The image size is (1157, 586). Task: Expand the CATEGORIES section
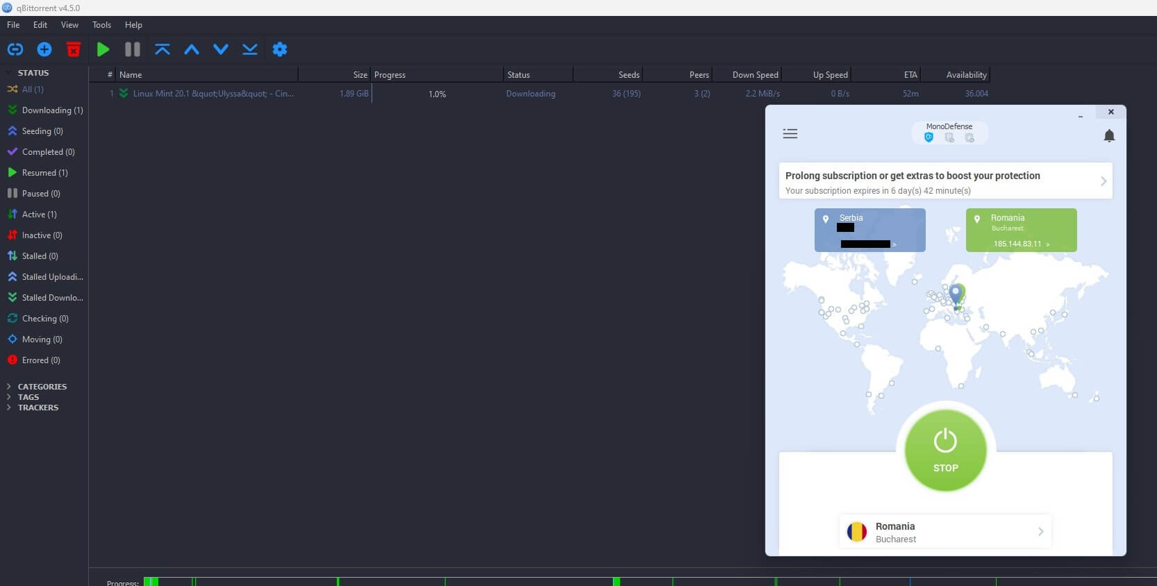click(x=8, y=387)
